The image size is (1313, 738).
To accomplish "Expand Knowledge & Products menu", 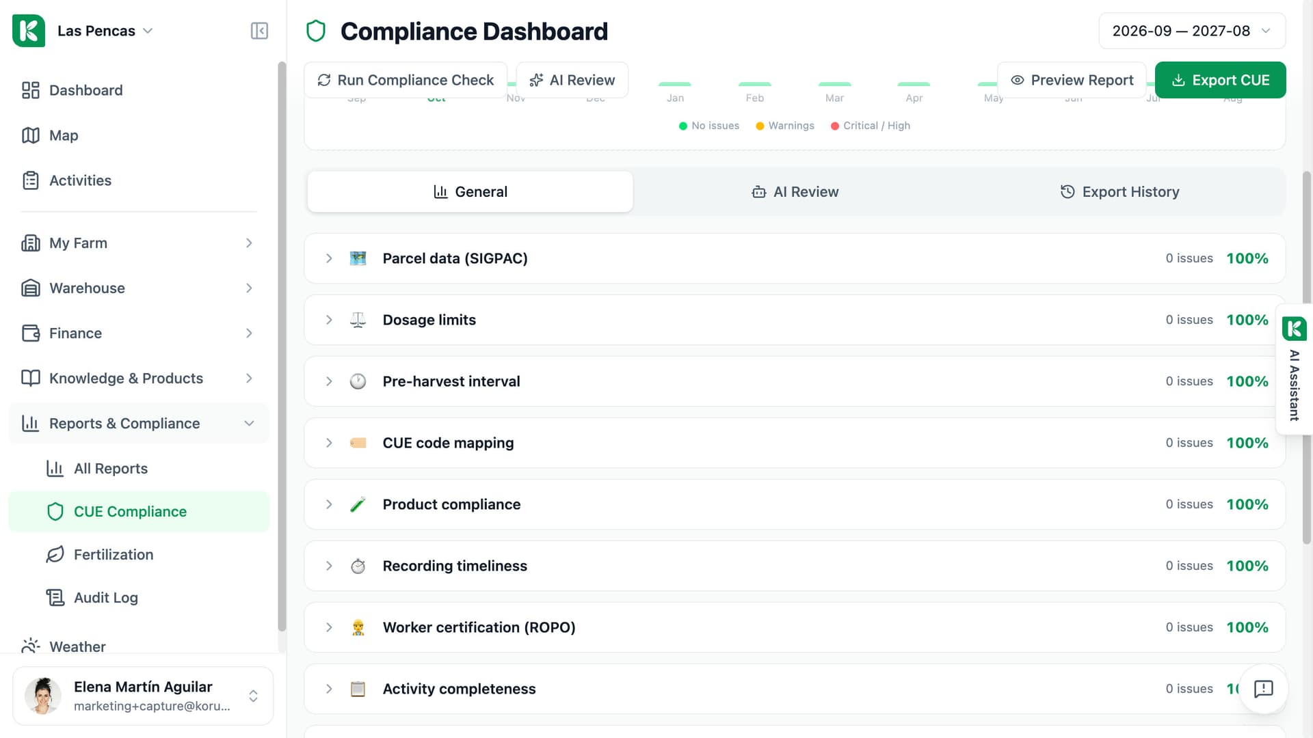I will (x=139, y=379).
